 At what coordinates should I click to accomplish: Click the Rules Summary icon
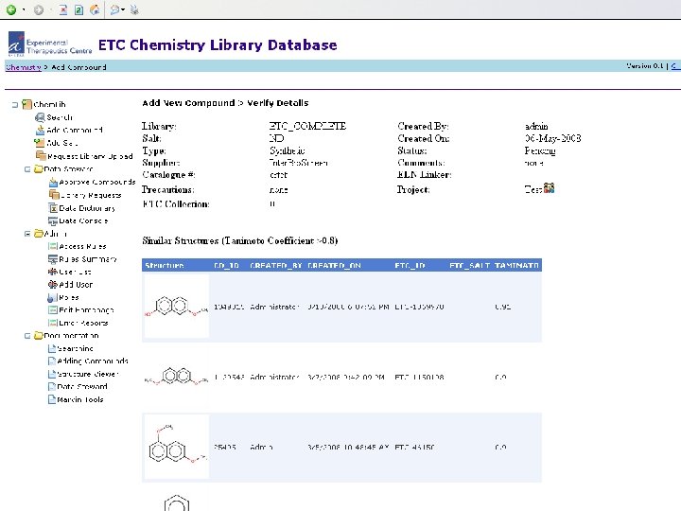(x=53, y=259)
